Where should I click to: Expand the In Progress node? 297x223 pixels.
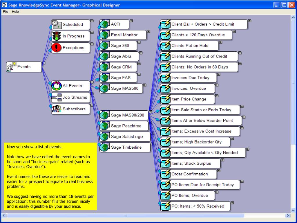tap(92, 33)
